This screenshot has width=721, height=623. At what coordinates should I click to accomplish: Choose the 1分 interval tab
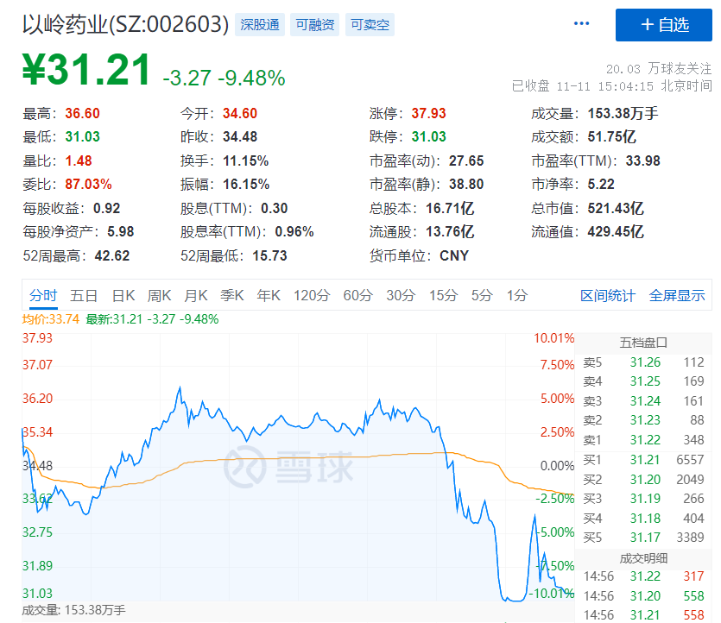517,295
